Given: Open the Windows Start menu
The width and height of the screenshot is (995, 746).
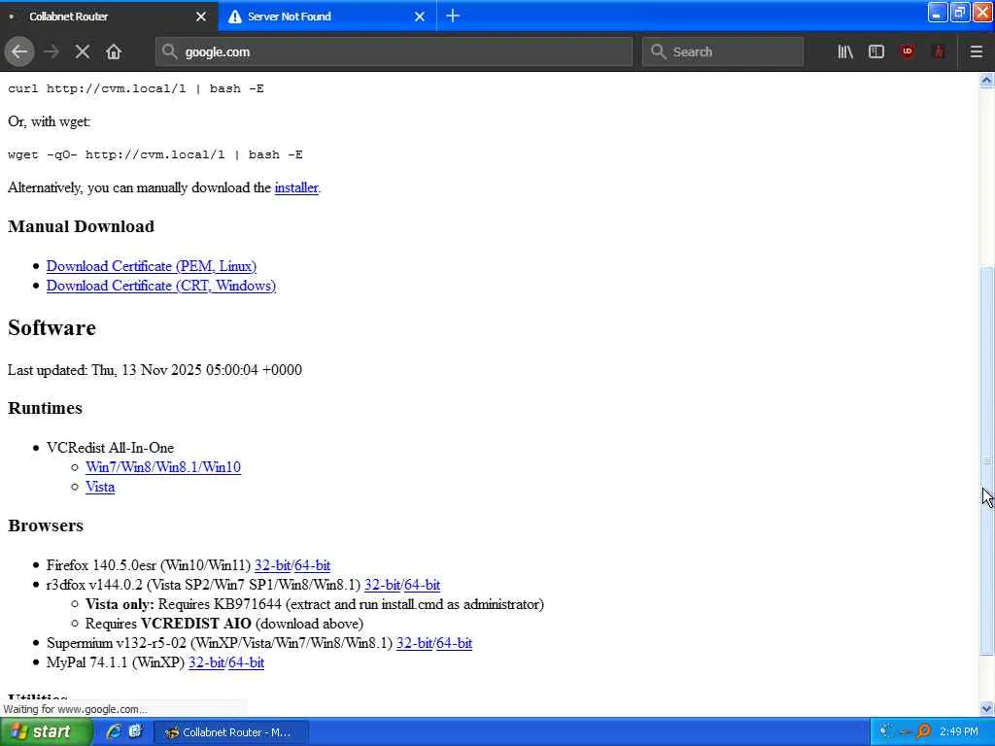Looking at the screenshot, I should pyautogui.click(x=45, y=732).
